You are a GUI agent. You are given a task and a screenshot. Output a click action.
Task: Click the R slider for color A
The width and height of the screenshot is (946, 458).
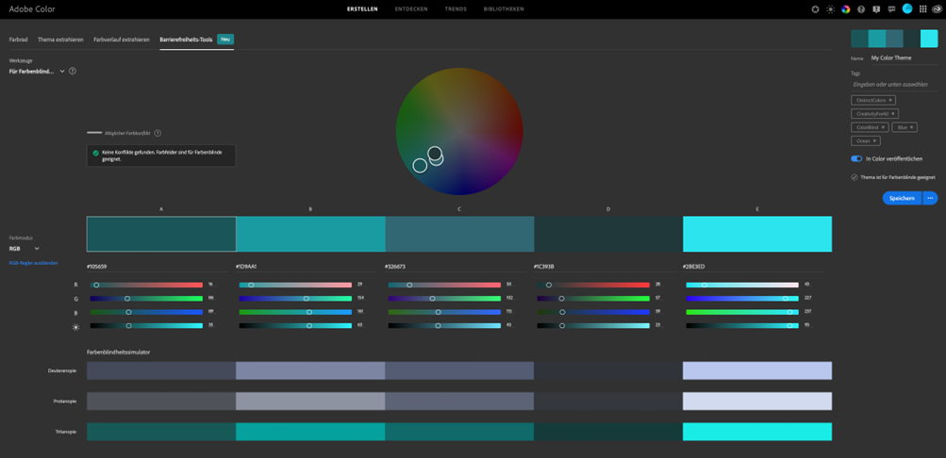tap(146, 285)
